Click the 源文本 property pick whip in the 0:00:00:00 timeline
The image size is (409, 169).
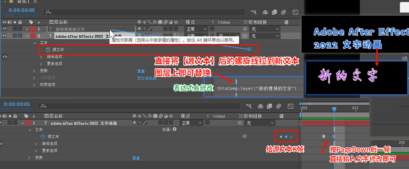click(249, 49)
